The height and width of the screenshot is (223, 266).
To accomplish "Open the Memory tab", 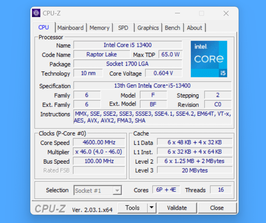I will (x=99, y=28).
